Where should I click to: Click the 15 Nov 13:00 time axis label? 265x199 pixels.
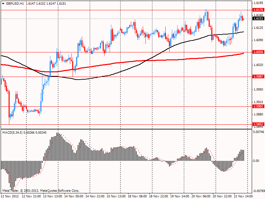[116, 196]
